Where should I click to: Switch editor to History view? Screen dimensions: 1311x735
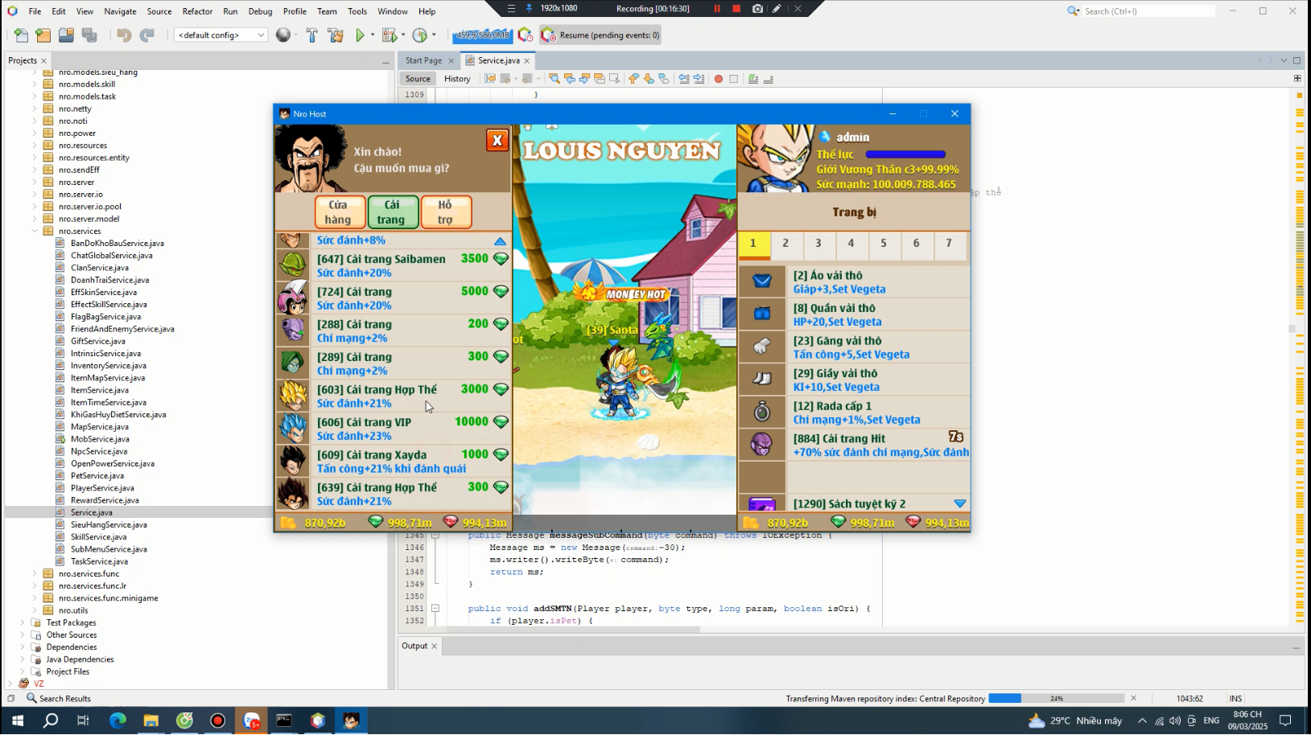pyautogui.click(x=457, y=79)
